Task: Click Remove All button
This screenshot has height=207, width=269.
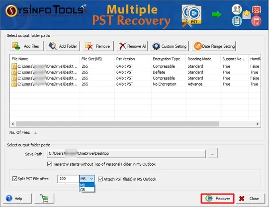Action: [x=132, y=46]
